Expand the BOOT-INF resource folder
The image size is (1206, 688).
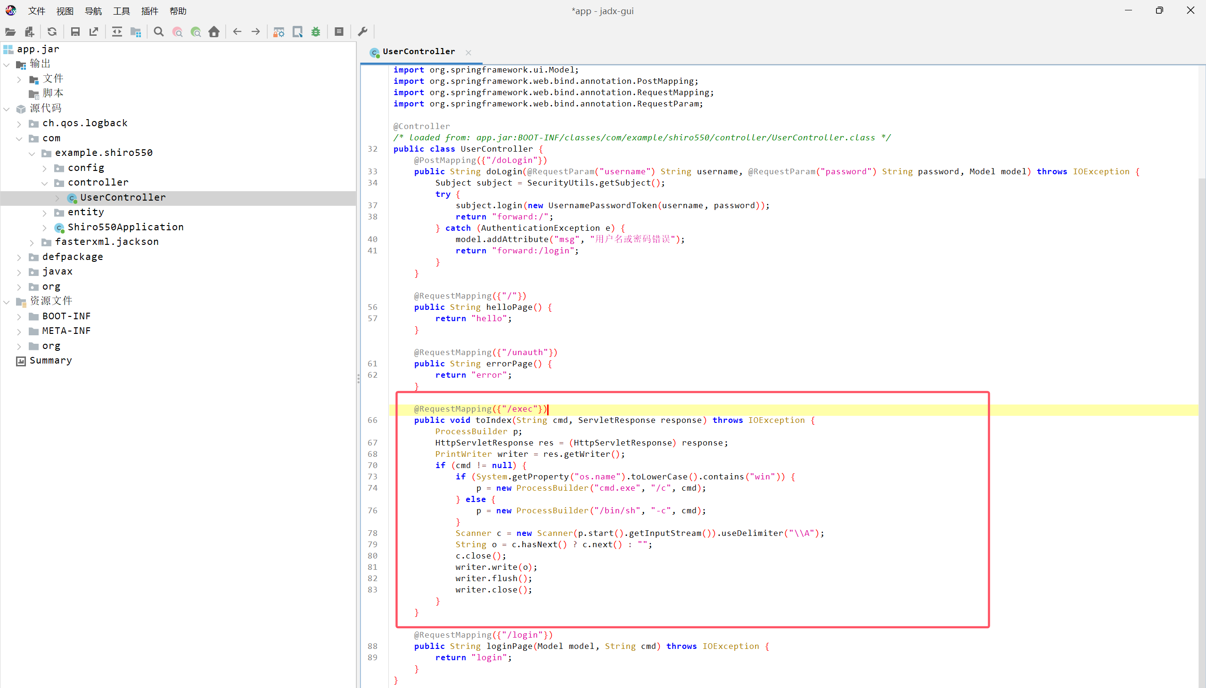click(x=19, y=316)
